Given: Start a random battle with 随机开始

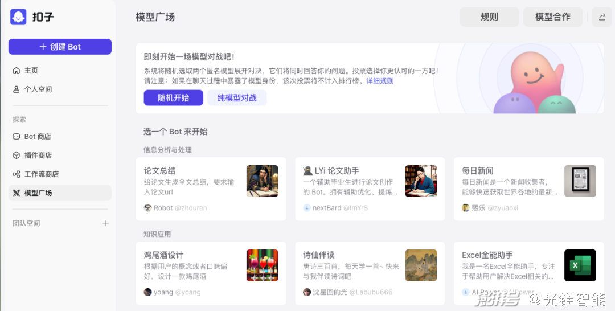Looking at the screenshot, I should 173,97.
